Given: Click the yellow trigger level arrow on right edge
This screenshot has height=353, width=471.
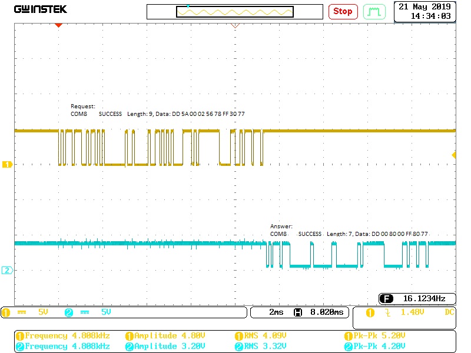Looking at the screenshot, I should [x=454, y=155].
